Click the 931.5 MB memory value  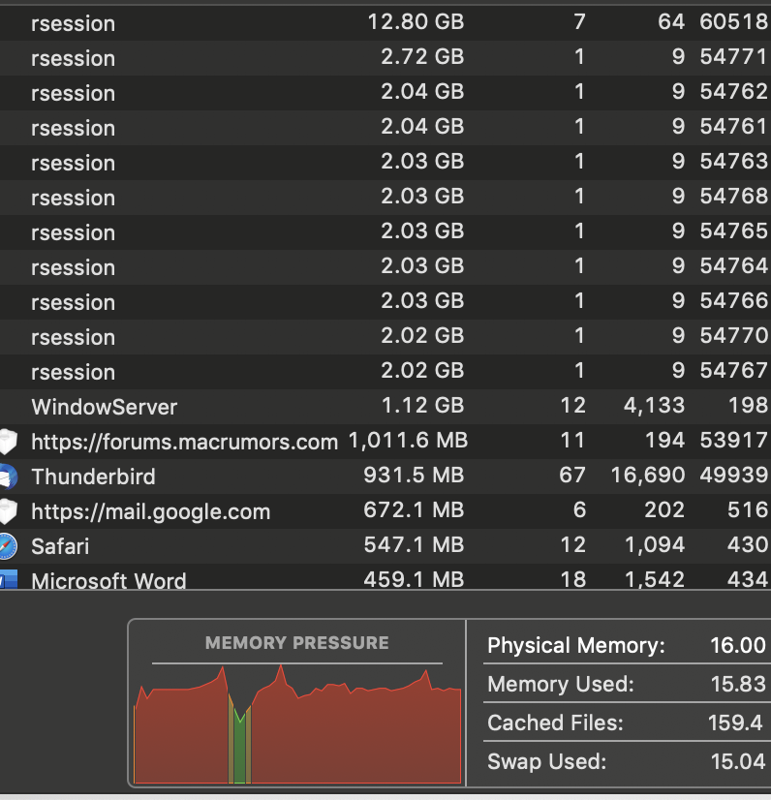point(414,476)
